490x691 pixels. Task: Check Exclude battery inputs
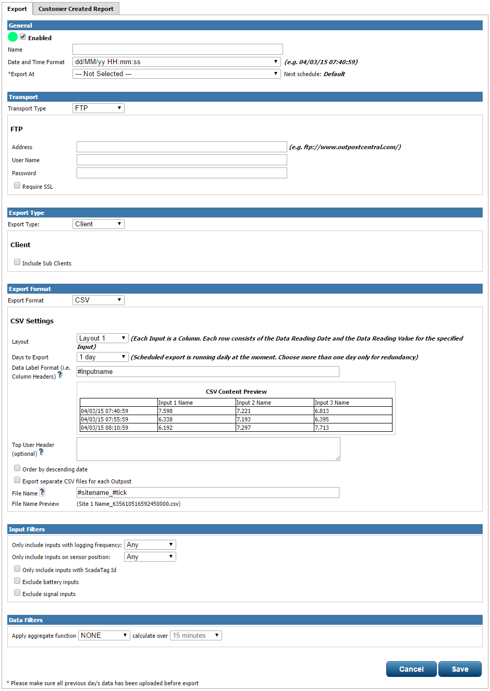17,581
